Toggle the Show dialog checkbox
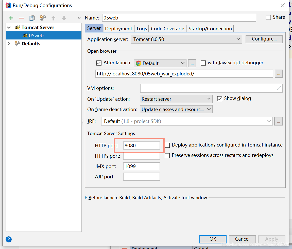Viewport: 292px width, 249px height. tap(220, 99)
